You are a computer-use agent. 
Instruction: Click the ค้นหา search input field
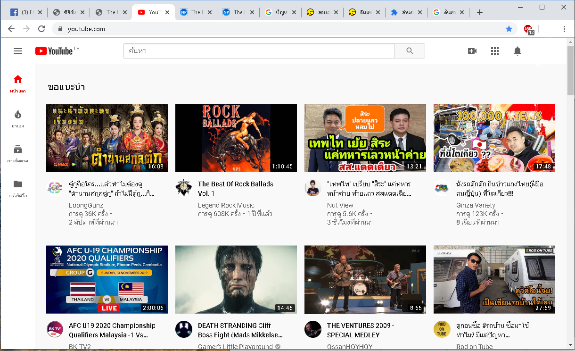coord(259,51)
